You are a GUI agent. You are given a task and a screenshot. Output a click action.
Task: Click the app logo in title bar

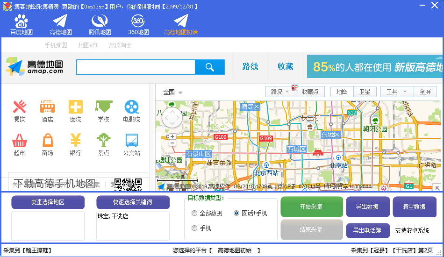(x=7, y=6)
